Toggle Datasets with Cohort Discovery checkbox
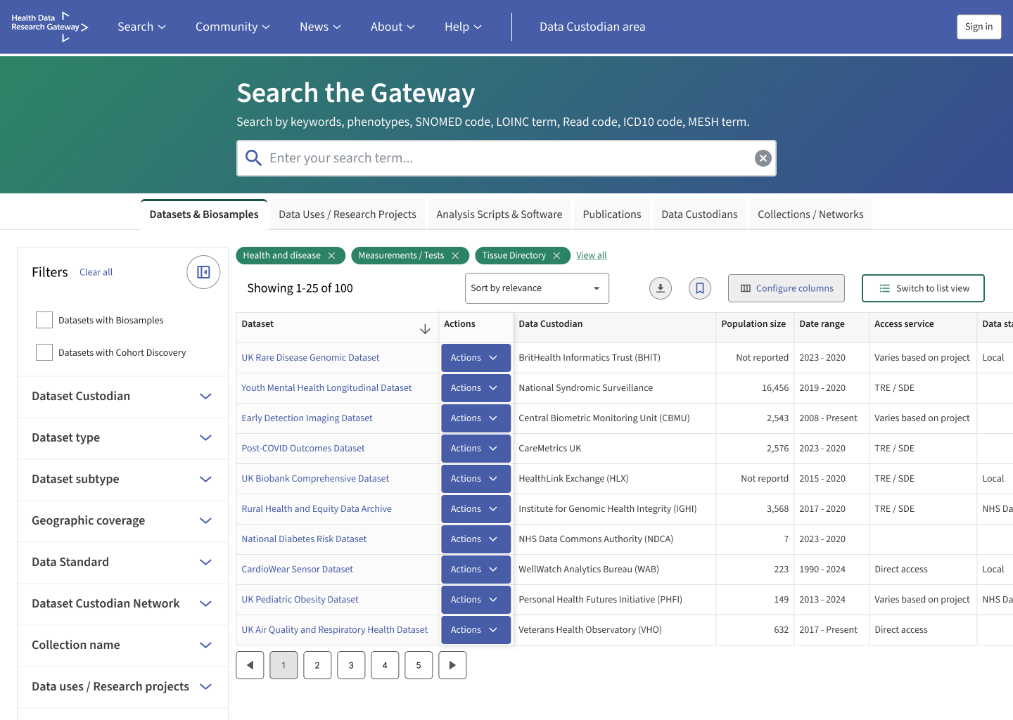This screenshot has height=720, width=1013. pyautogui.click(x=44, y=352)
